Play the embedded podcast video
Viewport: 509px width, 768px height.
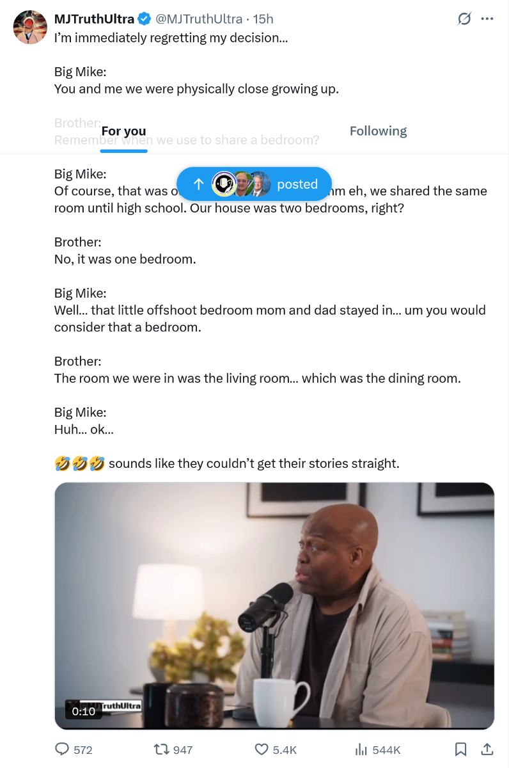[x=274, y=605]
